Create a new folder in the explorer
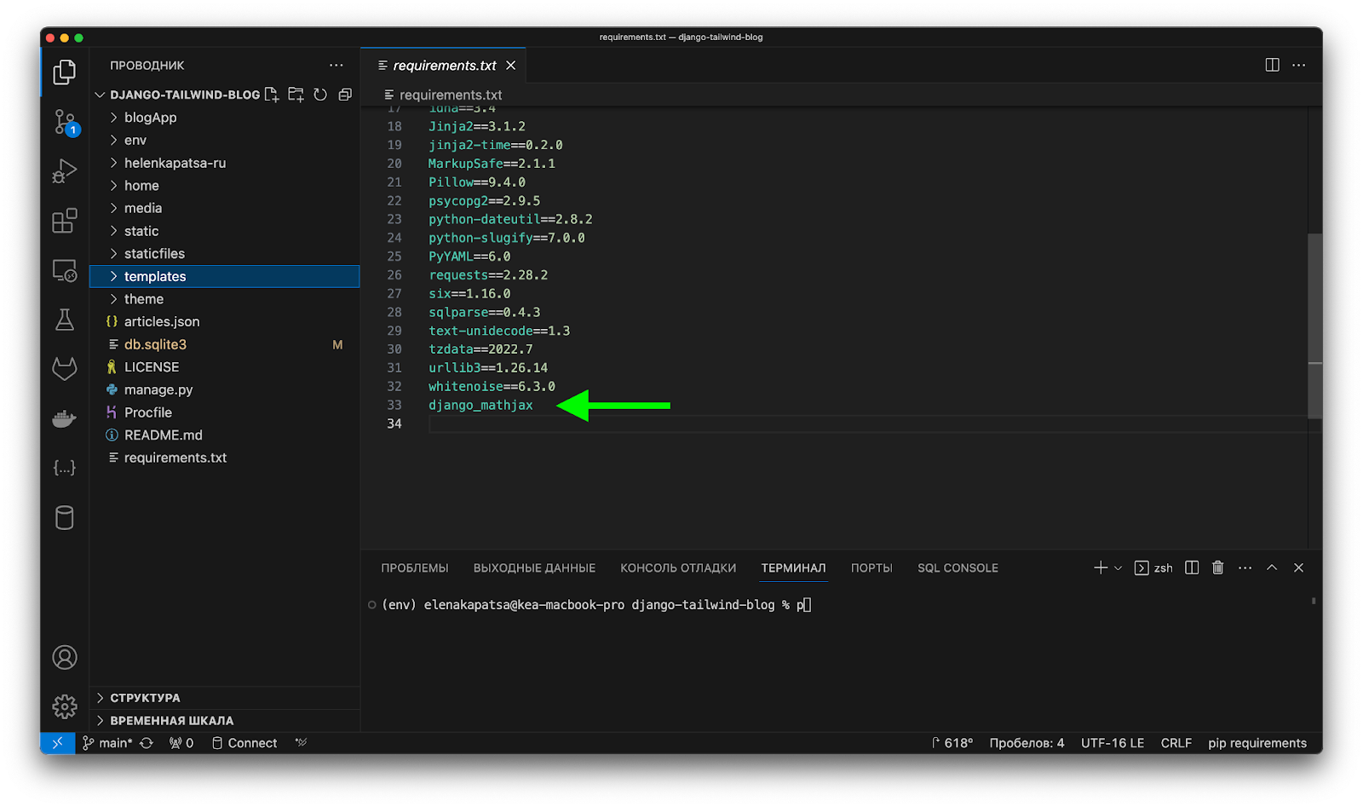Image resolution: width=1363 pixels, height=807 pixels. (x=296, y=95)
